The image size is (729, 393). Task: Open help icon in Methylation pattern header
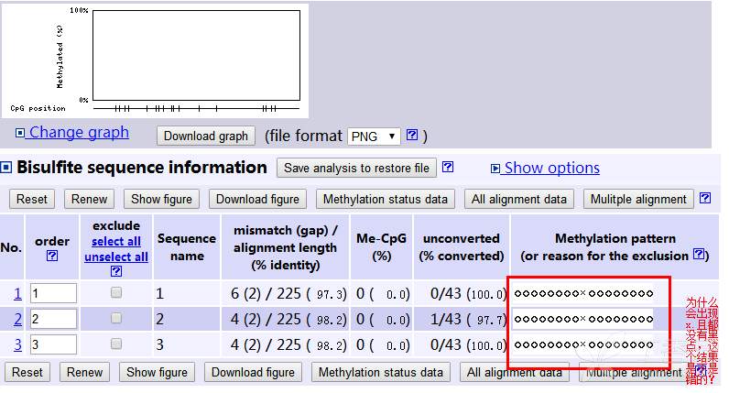pos(699,254)
